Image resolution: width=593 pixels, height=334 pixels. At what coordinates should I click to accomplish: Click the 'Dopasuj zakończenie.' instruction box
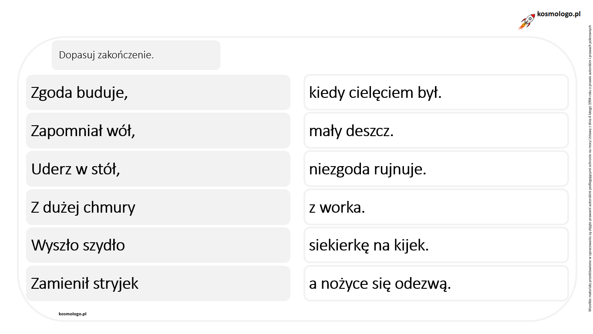click(x=136, y=55)
